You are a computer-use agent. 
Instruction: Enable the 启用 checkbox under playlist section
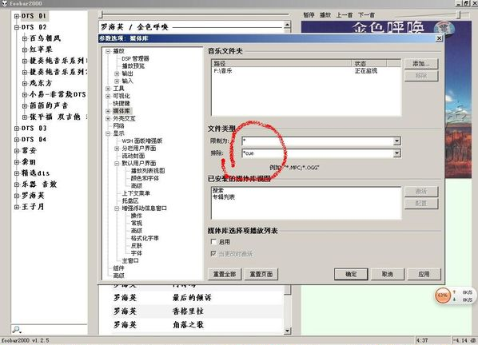[213, 241]
